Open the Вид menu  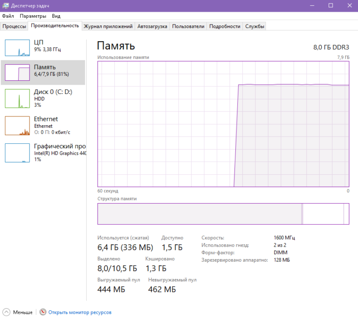coord(56,16)
